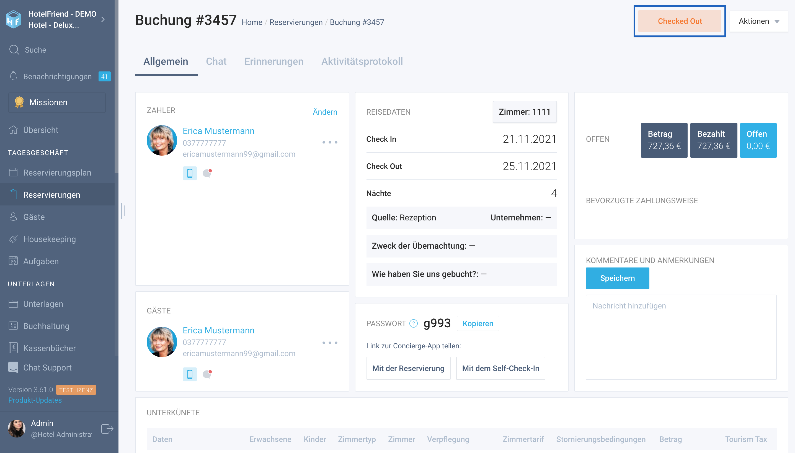
Task: Open Benachrichtigungen bell icon
Action: (x=13, y=76)
